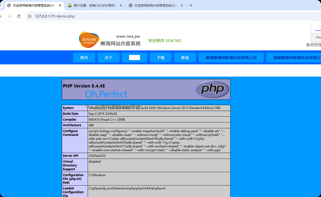Click the 欢迎使用 SEACMS green text
Image resolution: width=321 pixels, height=197 pixels.
coord(165,41)
